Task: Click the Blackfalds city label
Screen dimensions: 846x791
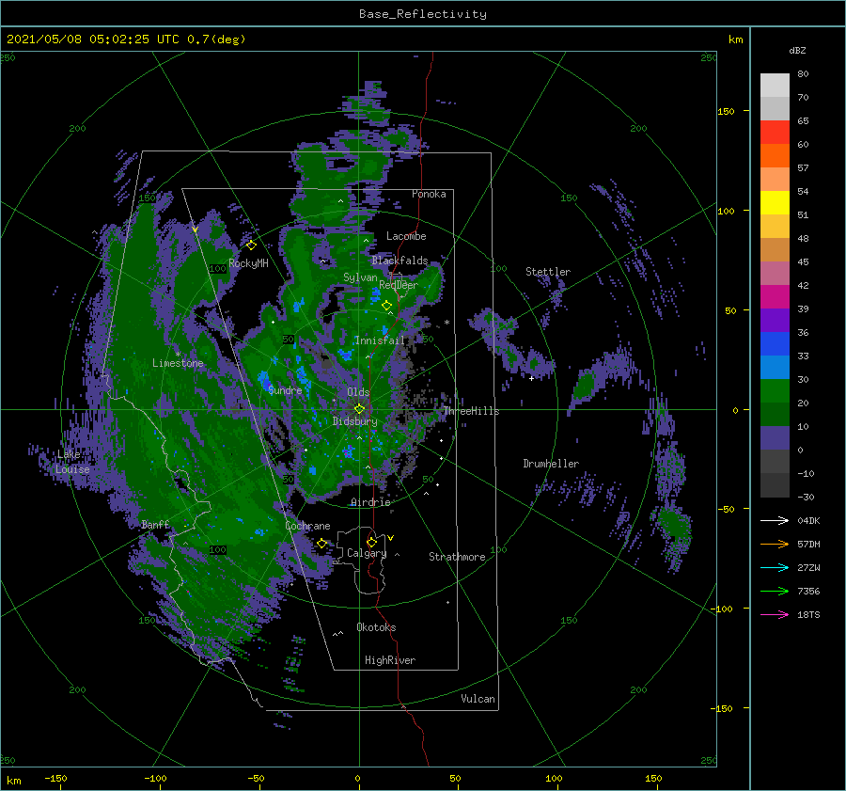Action: [x=399, y=261]
